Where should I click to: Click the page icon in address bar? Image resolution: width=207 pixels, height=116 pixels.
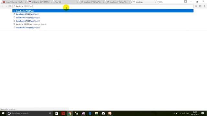click(x=14, y=6)
